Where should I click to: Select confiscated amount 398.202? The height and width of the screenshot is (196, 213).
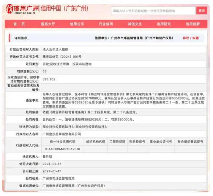49,79
